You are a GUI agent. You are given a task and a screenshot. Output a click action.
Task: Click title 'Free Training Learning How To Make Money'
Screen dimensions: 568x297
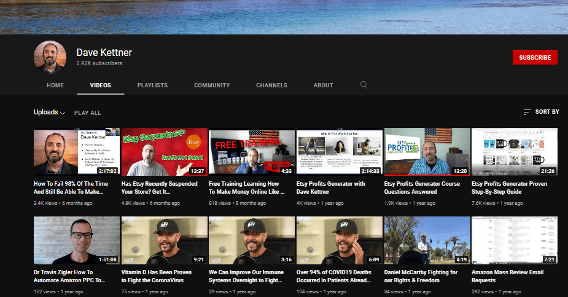[247, 188]
